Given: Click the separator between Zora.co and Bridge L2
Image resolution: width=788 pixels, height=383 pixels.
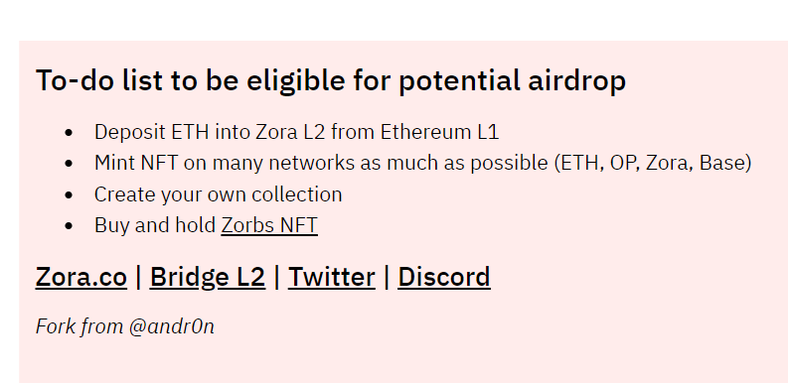Looking at the screenshot, I should point(139,277).
